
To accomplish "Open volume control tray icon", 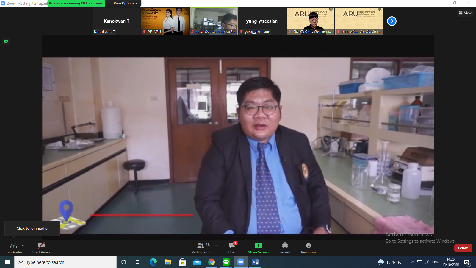I will pos(427,262).
